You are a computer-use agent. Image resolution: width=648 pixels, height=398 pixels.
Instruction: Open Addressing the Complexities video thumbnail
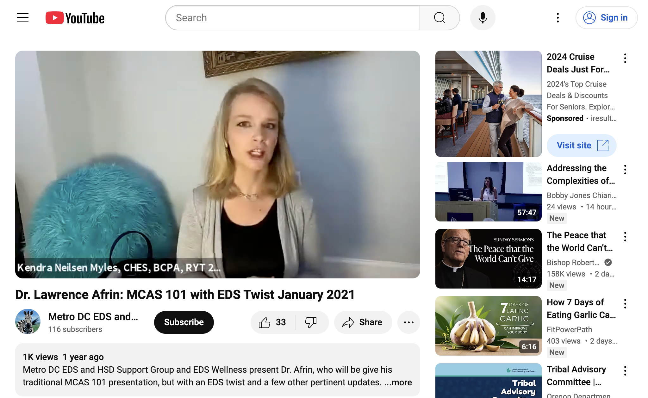489,192
